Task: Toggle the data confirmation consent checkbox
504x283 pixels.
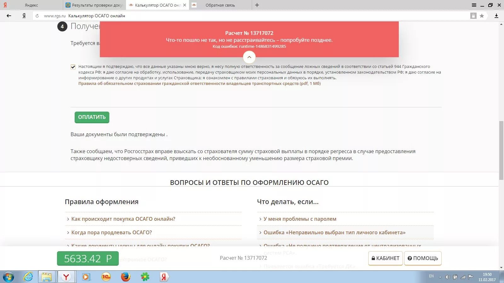Action: [73, 67]
